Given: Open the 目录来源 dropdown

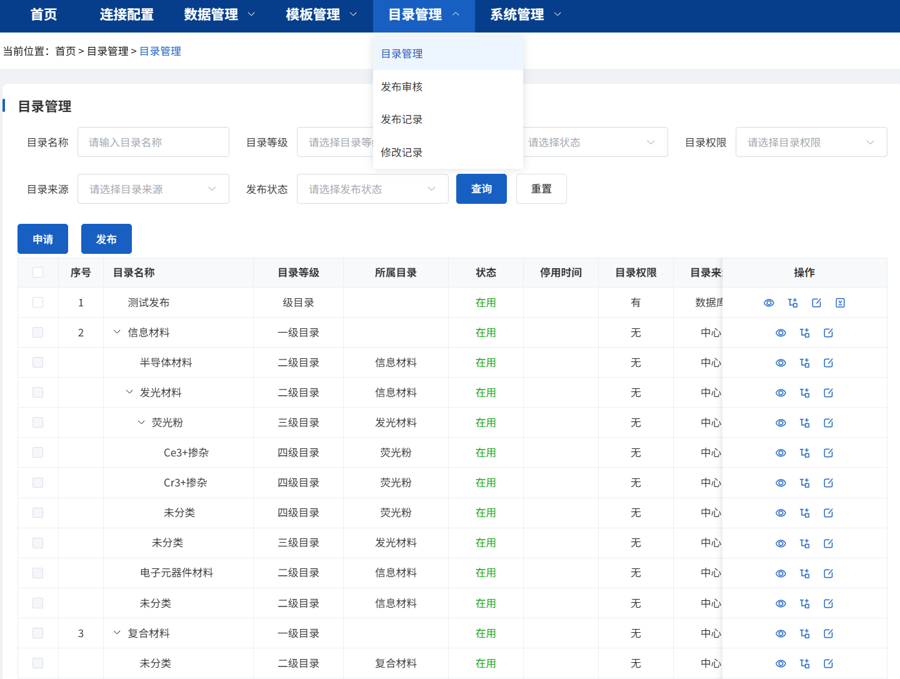Looking at the screenshot, I should [x=153, y=189].
